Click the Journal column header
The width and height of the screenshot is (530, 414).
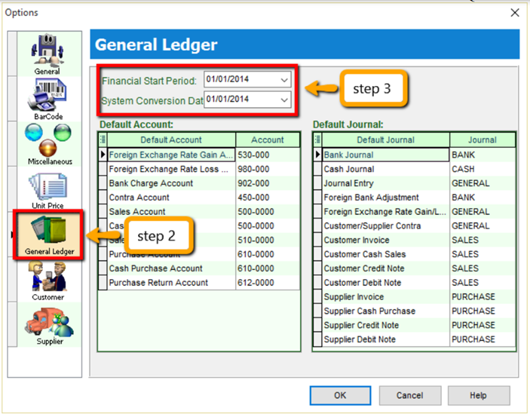(x=483, y=140)
